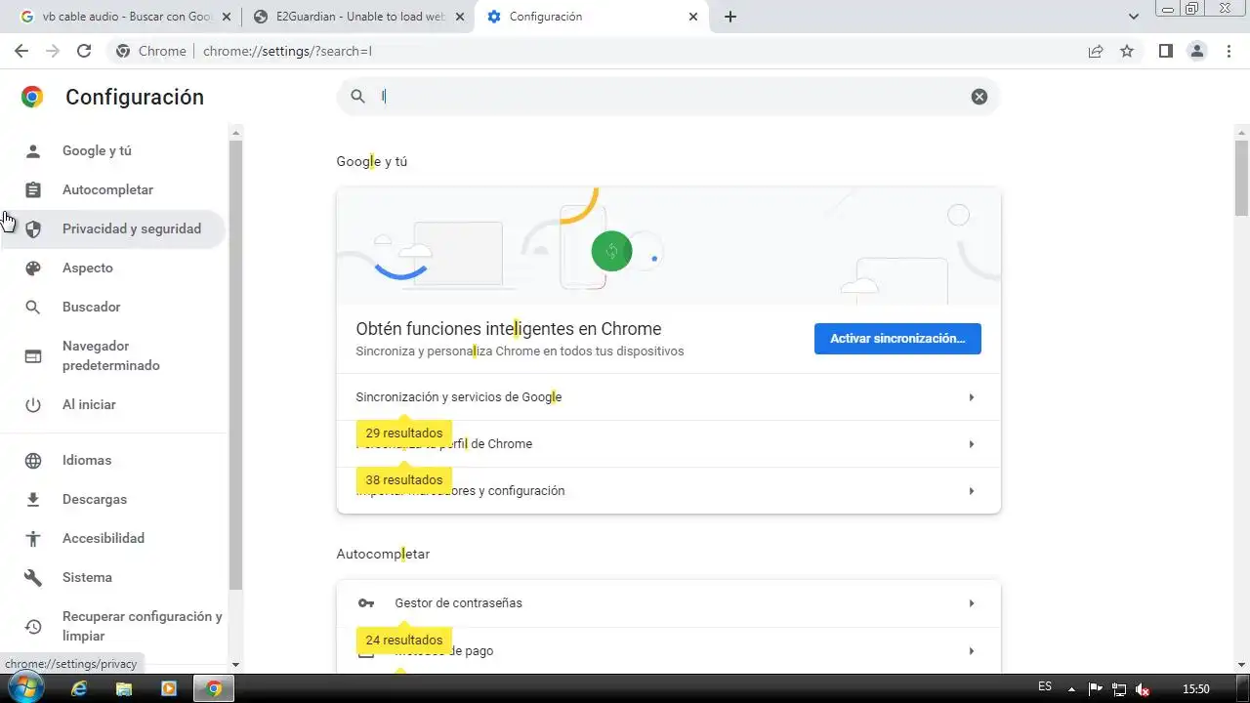Click the Chrome taskbar icon

click(214, 688)
